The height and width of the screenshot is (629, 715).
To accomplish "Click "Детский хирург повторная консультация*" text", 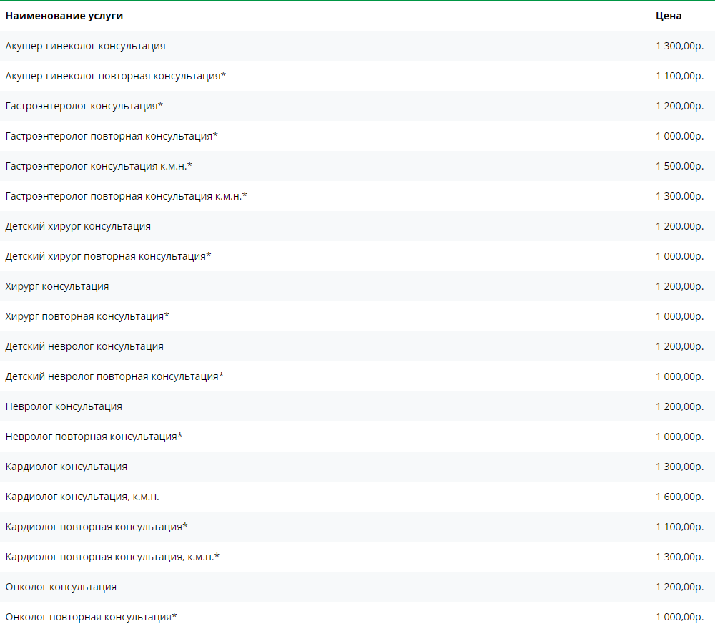I will tap(108, 256).
